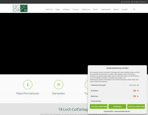Click the Ablehnen button

pos(117,106)
